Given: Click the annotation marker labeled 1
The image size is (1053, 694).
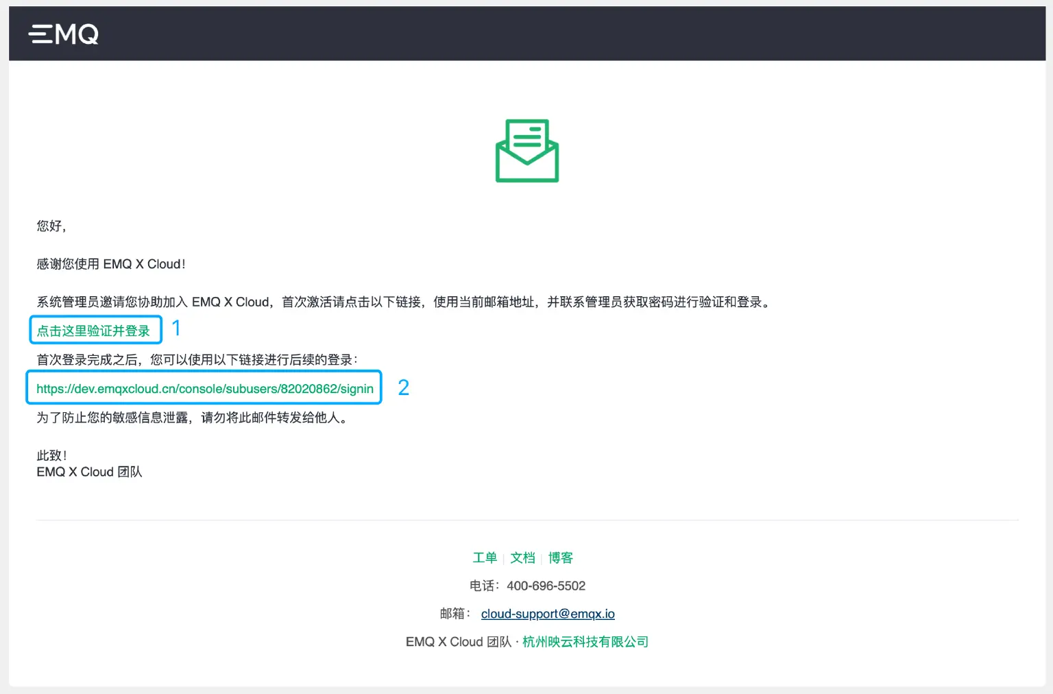Looking at the screenshot, I should coord(177,328).
